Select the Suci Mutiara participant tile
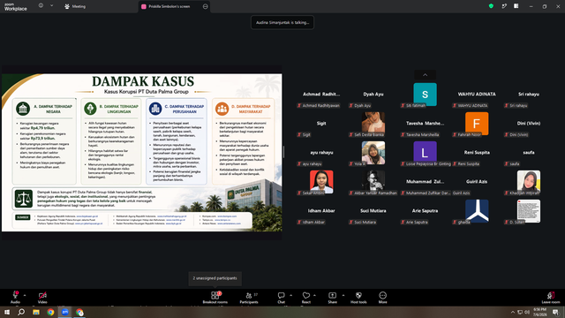The height and width of the screenshot is (318, 565). [373, 211]
